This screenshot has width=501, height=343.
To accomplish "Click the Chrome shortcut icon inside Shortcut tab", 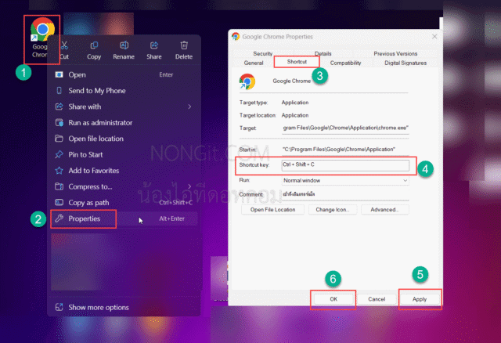I will 247,81.
